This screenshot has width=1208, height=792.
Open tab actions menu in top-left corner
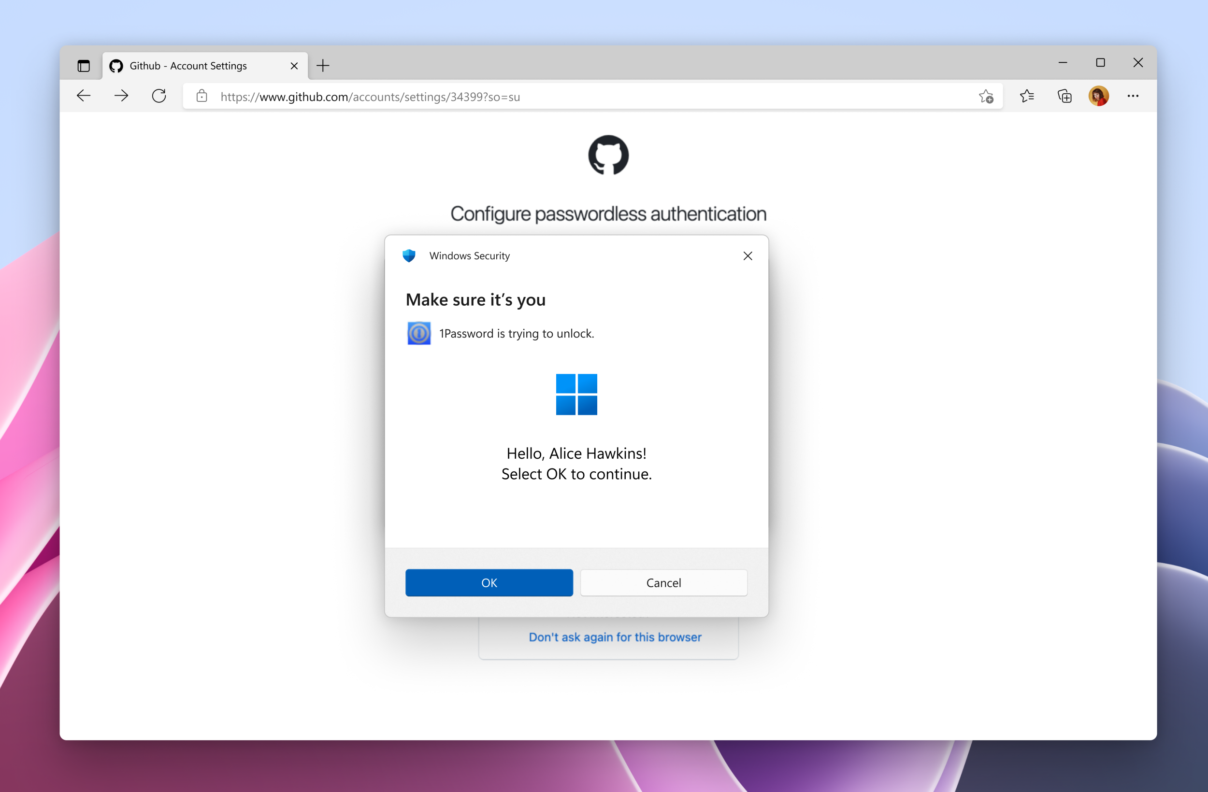point(84,66)
